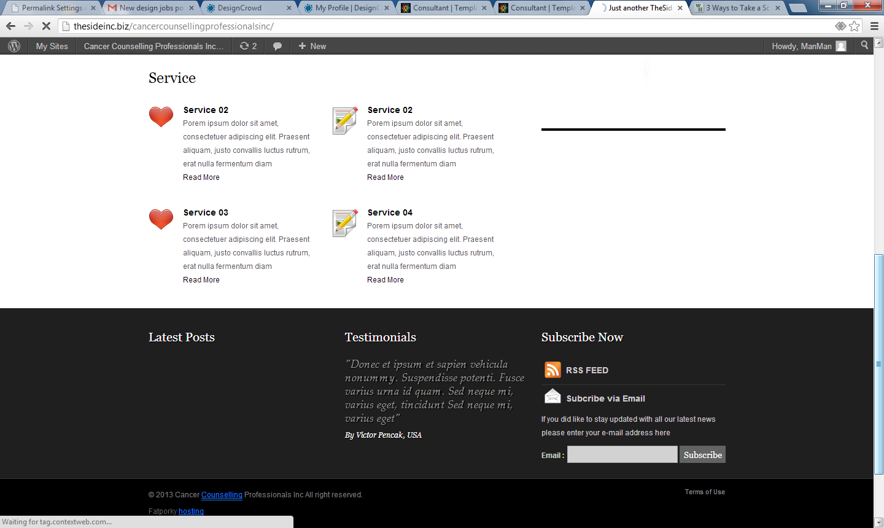Close the DesignCrowd tab
The image size is (884, 528).
point(289,8)
